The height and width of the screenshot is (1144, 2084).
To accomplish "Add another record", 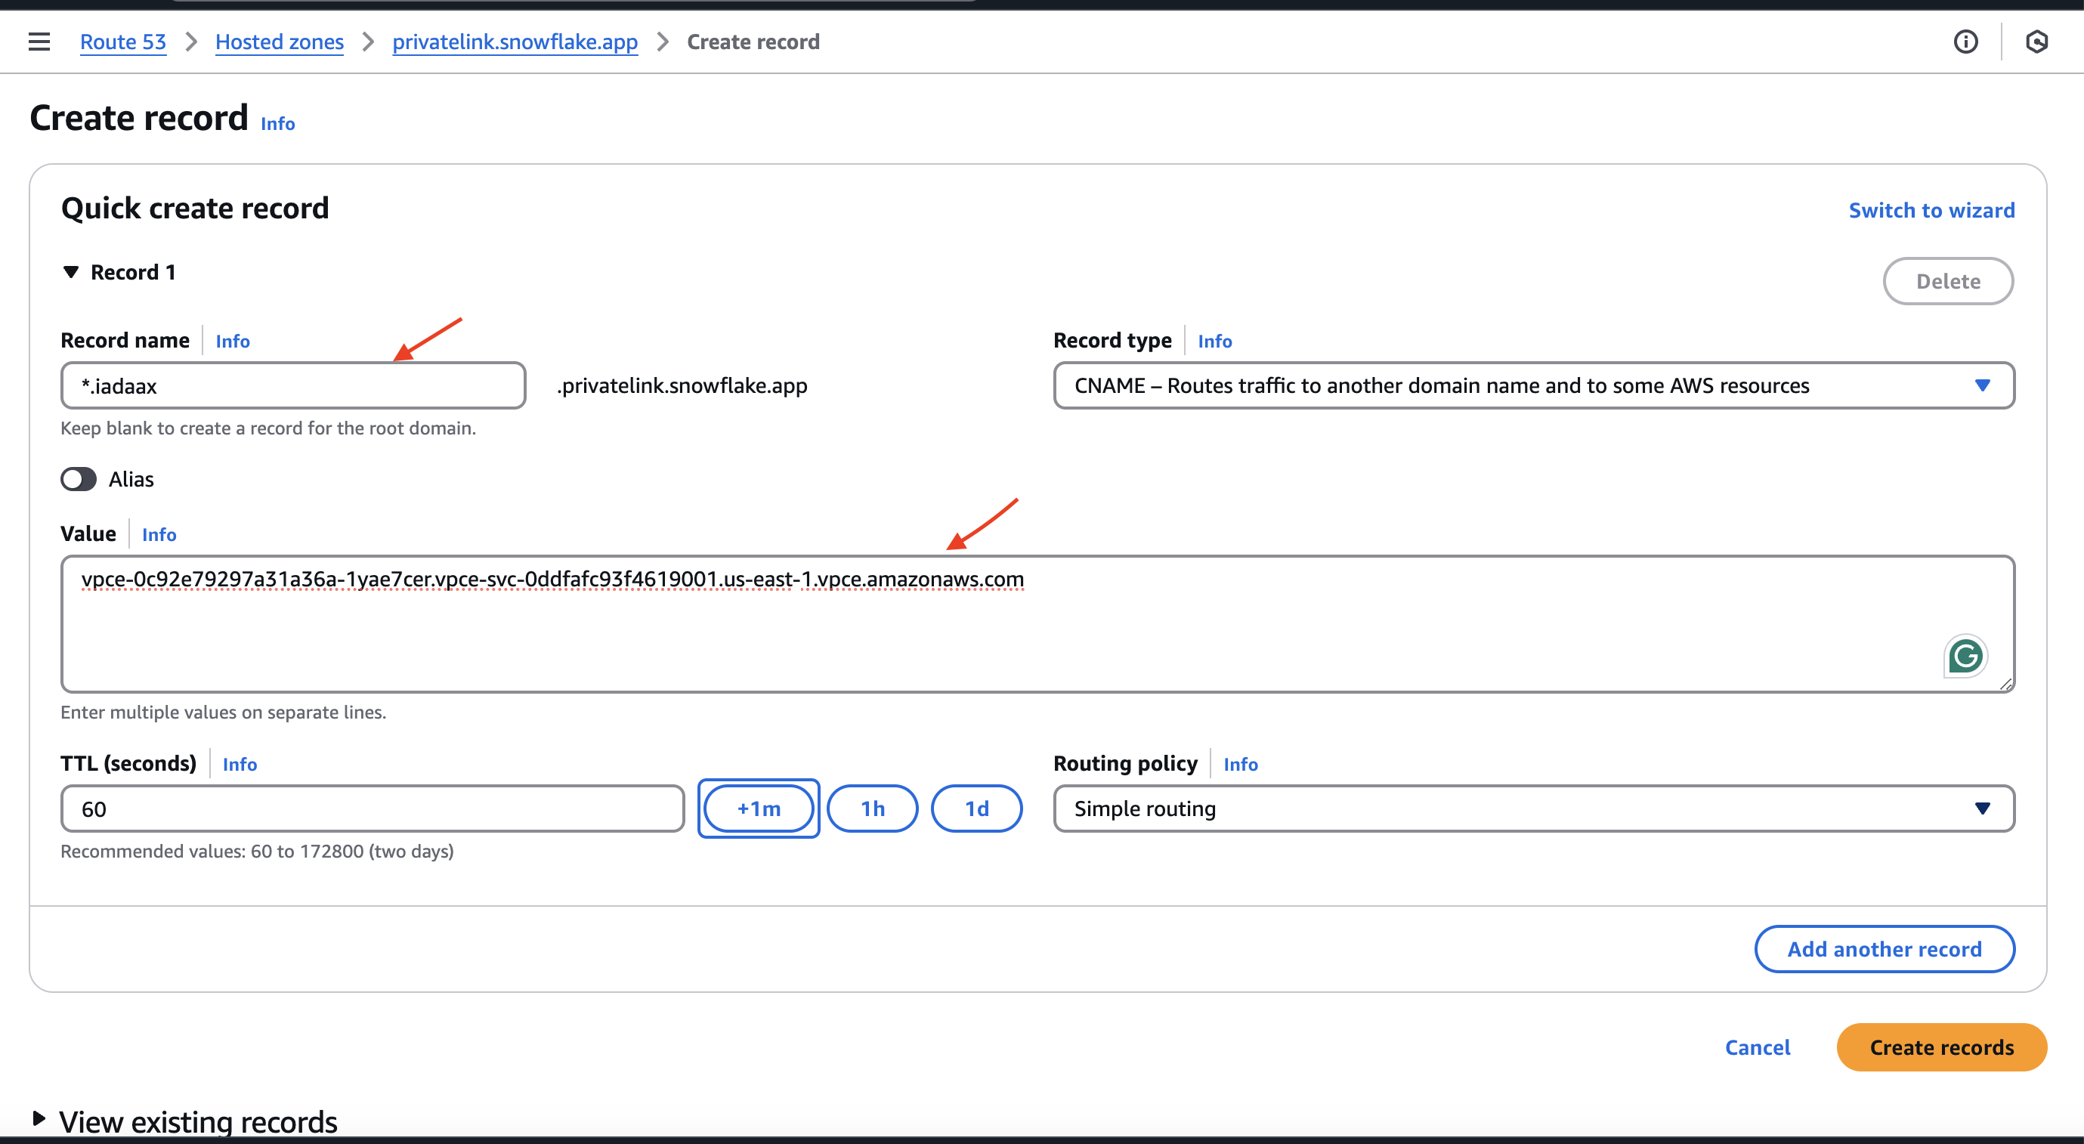I will pos(1885,949).
